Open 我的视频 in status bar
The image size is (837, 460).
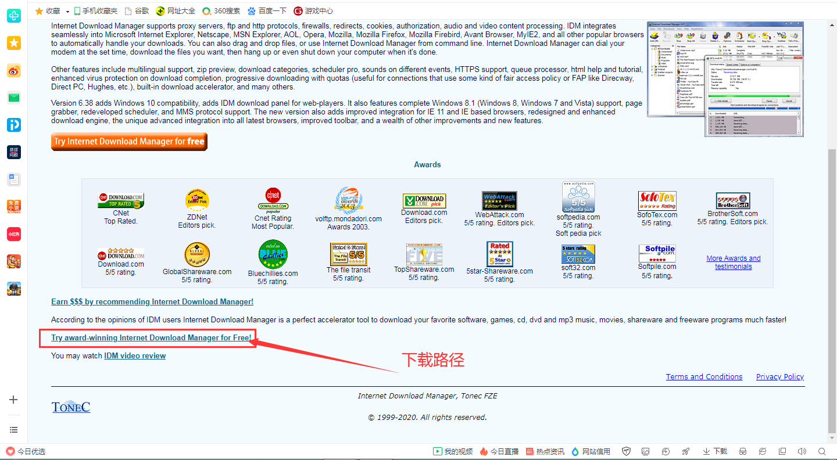click(x=453, y=451)
